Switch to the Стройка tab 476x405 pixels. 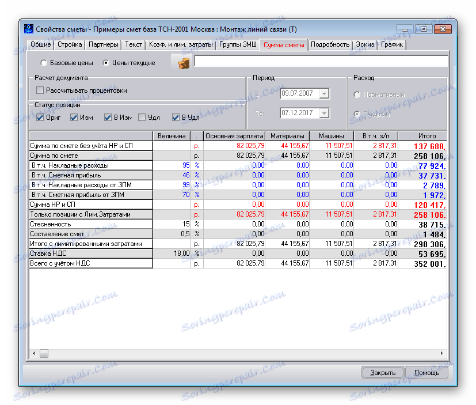point(70,45)
